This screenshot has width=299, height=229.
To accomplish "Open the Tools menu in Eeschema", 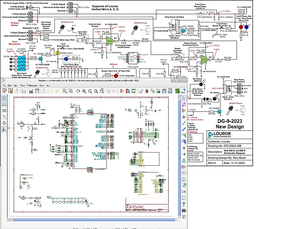I will click(x=42, y=86).
